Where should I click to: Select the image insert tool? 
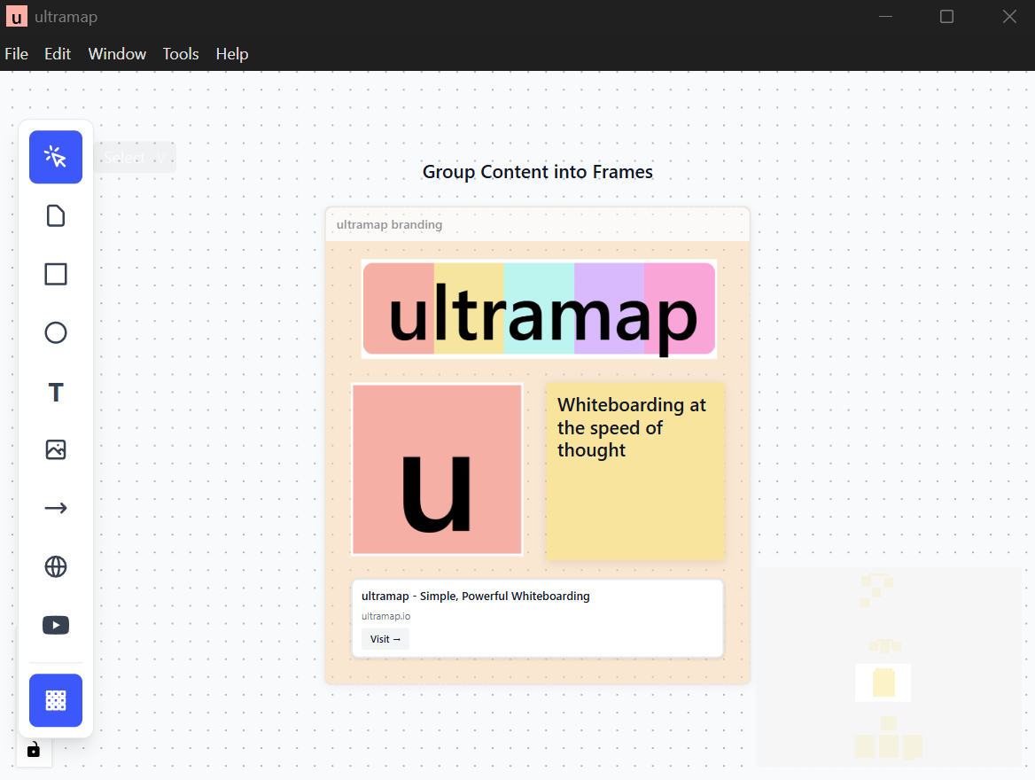56,449
